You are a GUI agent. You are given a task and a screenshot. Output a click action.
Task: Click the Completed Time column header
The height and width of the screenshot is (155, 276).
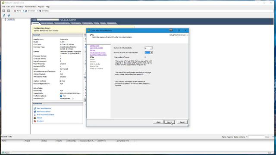point(125,141)
